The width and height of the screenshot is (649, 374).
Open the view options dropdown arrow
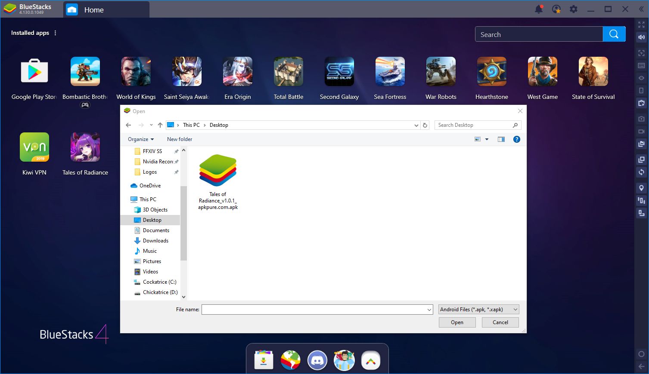(x=487, y=139)
